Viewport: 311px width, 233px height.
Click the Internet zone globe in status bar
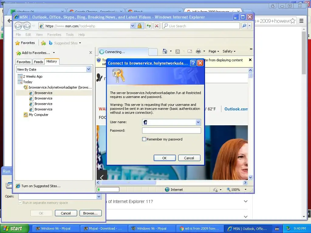pyautogui.click(x=167, y=190)
